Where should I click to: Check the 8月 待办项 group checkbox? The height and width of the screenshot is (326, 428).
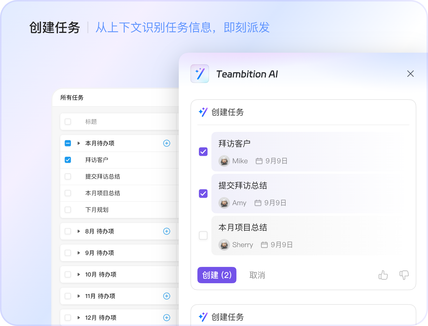[68, 231]
